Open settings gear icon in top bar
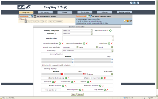The height and width of the screenshot is (99, 158). pos(131,3)
